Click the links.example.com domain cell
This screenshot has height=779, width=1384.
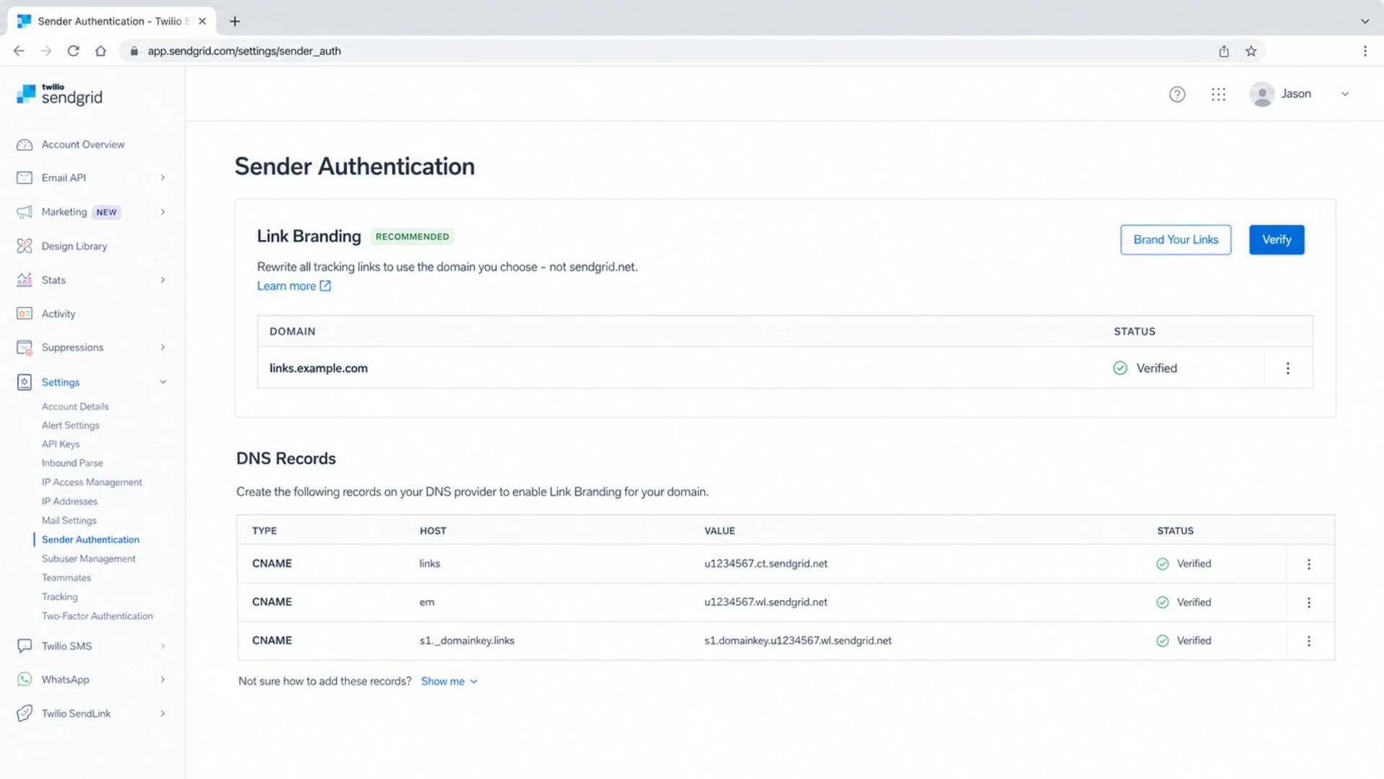319,369
